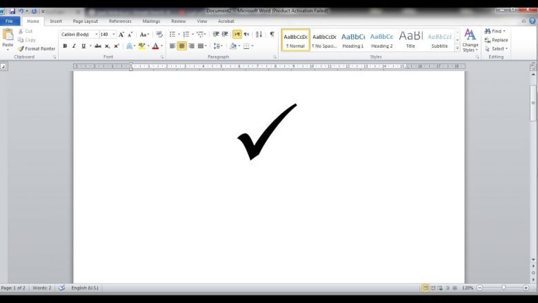Toggle Bold formatting
This screenshot has height=303, width=538.
click(x=65, y=46)
